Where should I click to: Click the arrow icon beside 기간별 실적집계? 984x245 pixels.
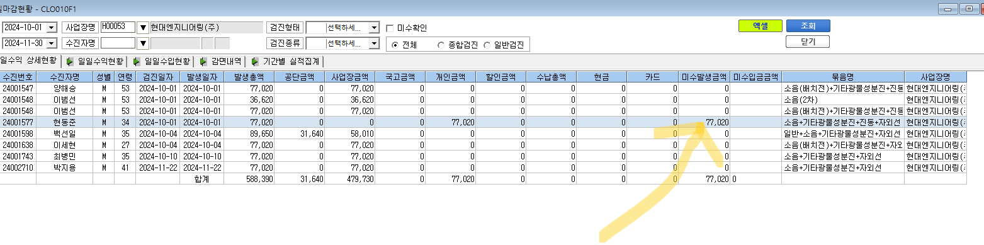tap(254, 62)
